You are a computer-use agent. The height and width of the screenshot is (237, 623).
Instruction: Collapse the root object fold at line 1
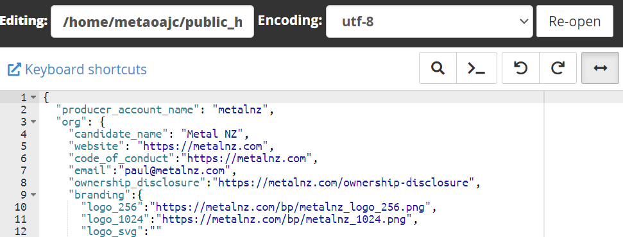click(33, 97)
